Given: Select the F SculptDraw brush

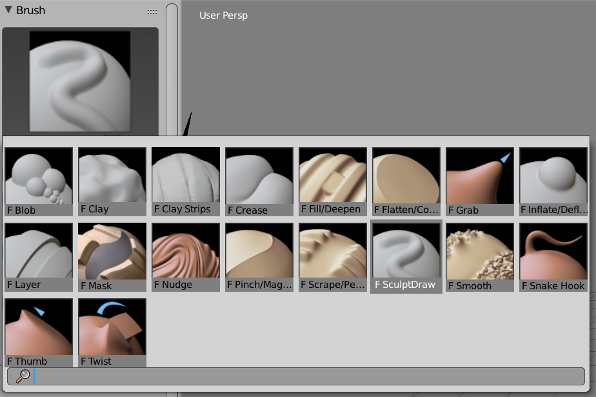Looking at the screenshot, I should pyautogui.click(x=406, y=256).
